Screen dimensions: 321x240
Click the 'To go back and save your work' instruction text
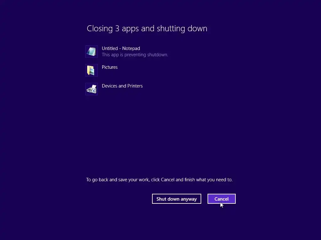tap(159, 180)
